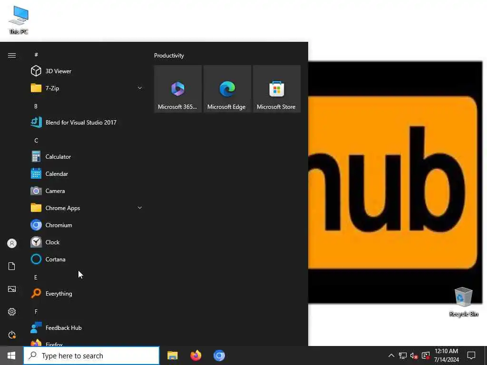Open the network status tray icon
This screenshot has width=487, height=365.
click(x=403, y=355)
